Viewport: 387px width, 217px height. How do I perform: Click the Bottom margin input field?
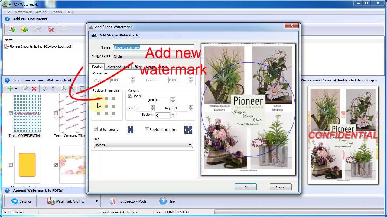click(163, 115)
